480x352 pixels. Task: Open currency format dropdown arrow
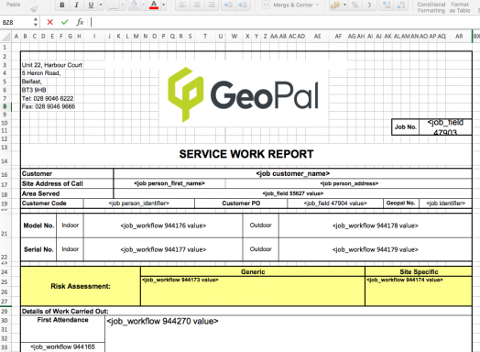pos(344,5)
